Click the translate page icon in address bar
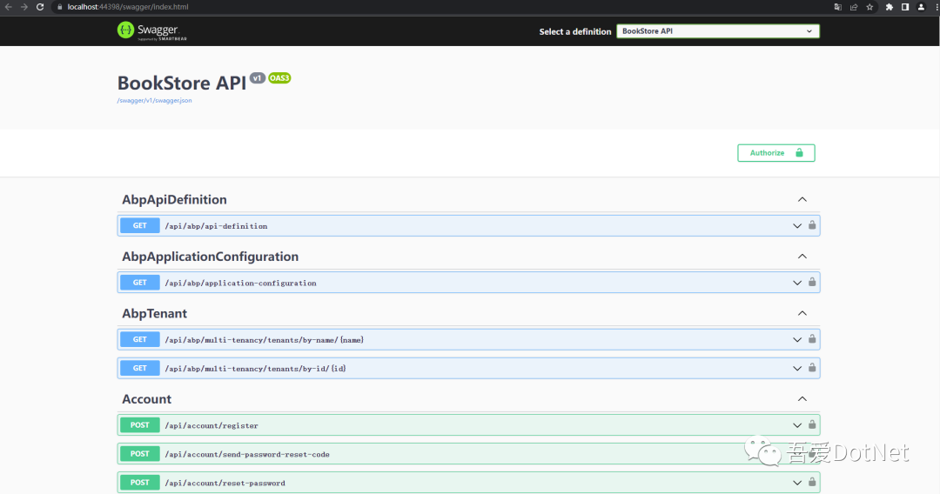The image size is (940, 494). (x=837, y=7)
